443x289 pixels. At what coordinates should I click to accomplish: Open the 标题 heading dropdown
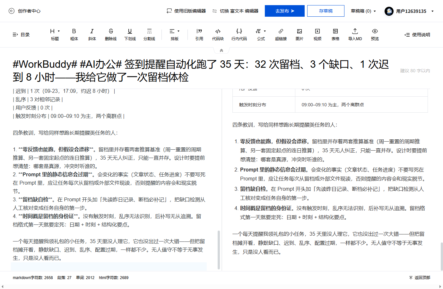pyautogui.click(x=55, y=34)
